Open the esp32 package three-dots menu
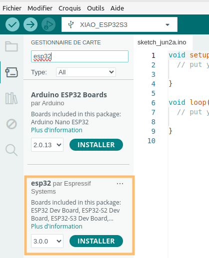The image size is (209, 258). coord(120,184)
